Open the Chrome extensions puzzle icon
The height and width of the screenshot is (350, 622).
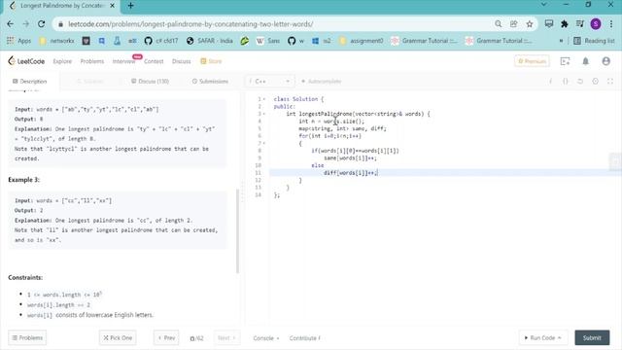pos(564,24)
